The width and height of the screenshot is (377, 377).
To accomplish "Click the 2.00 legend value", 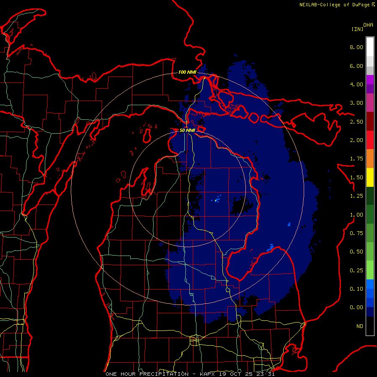I will pos(356,140).
